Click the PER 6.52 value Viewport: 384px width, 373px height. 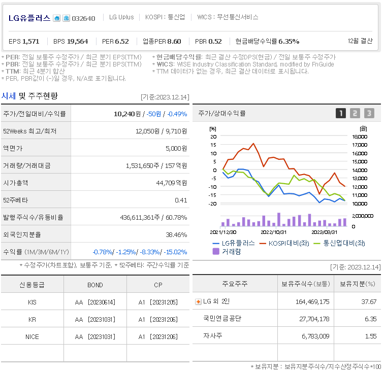[115, 42]
